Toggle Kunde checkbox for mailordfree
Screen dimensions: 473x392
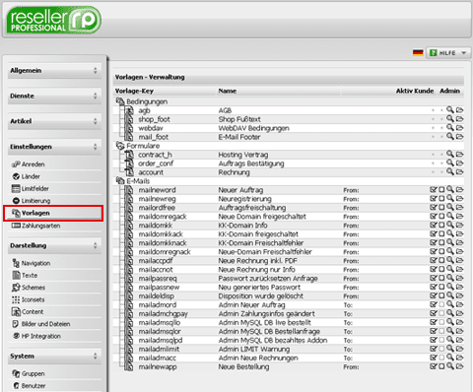(x=441, y=208)
